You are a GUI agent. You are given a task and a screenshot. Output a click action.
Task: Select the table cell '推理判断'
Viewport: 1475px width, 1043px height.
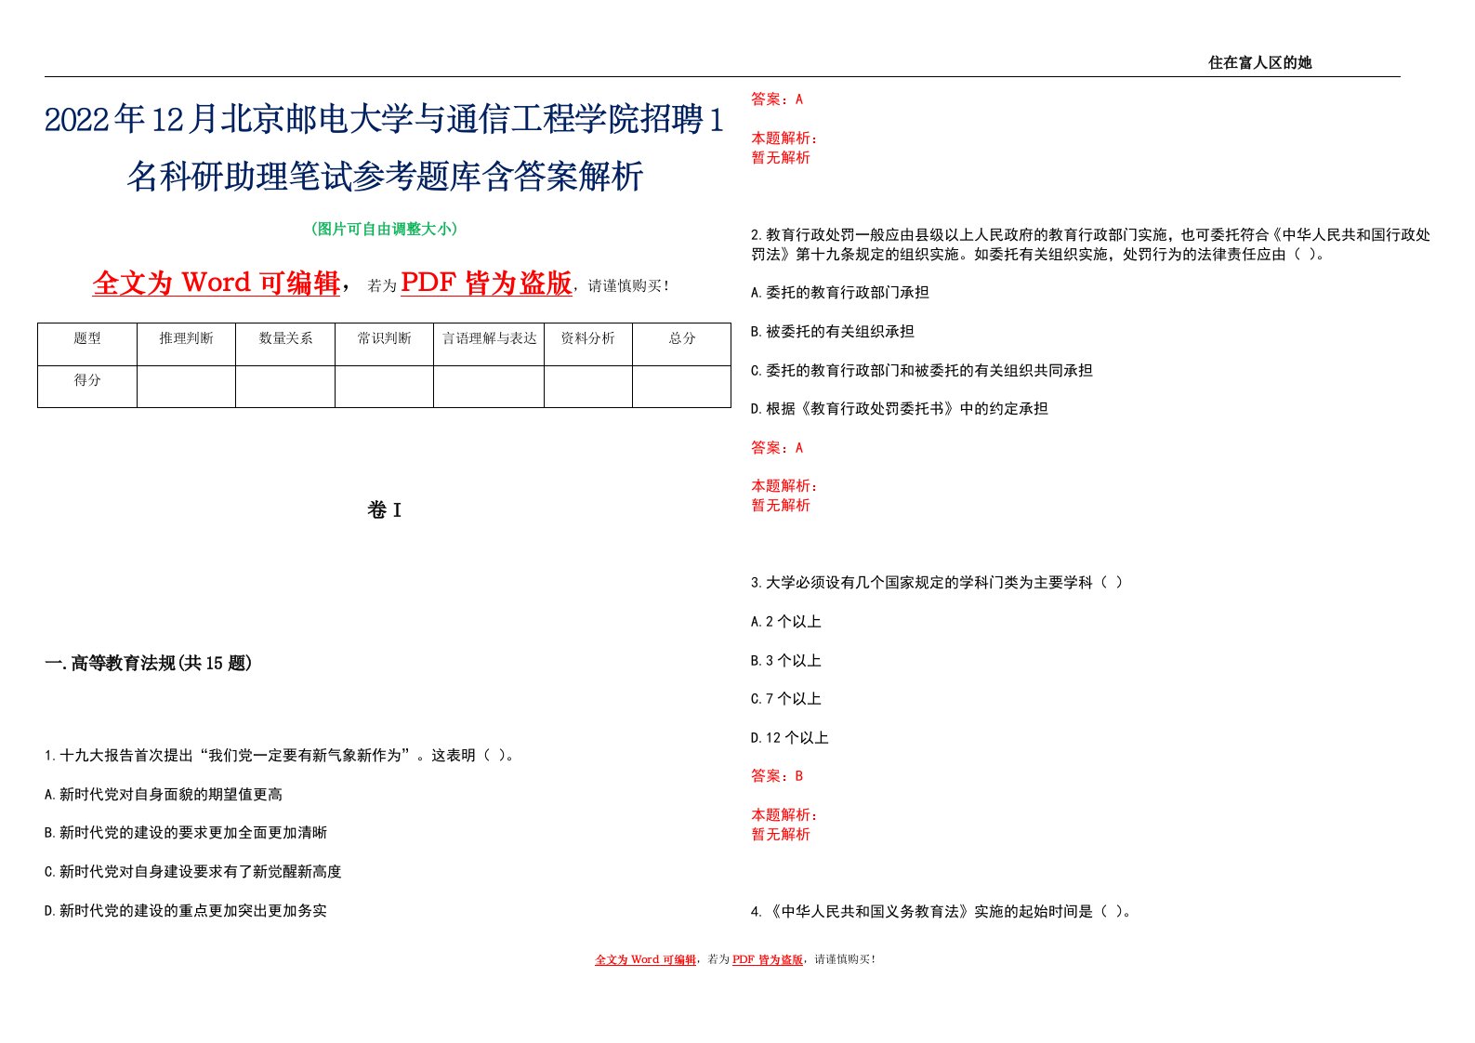tap(186, 344)
